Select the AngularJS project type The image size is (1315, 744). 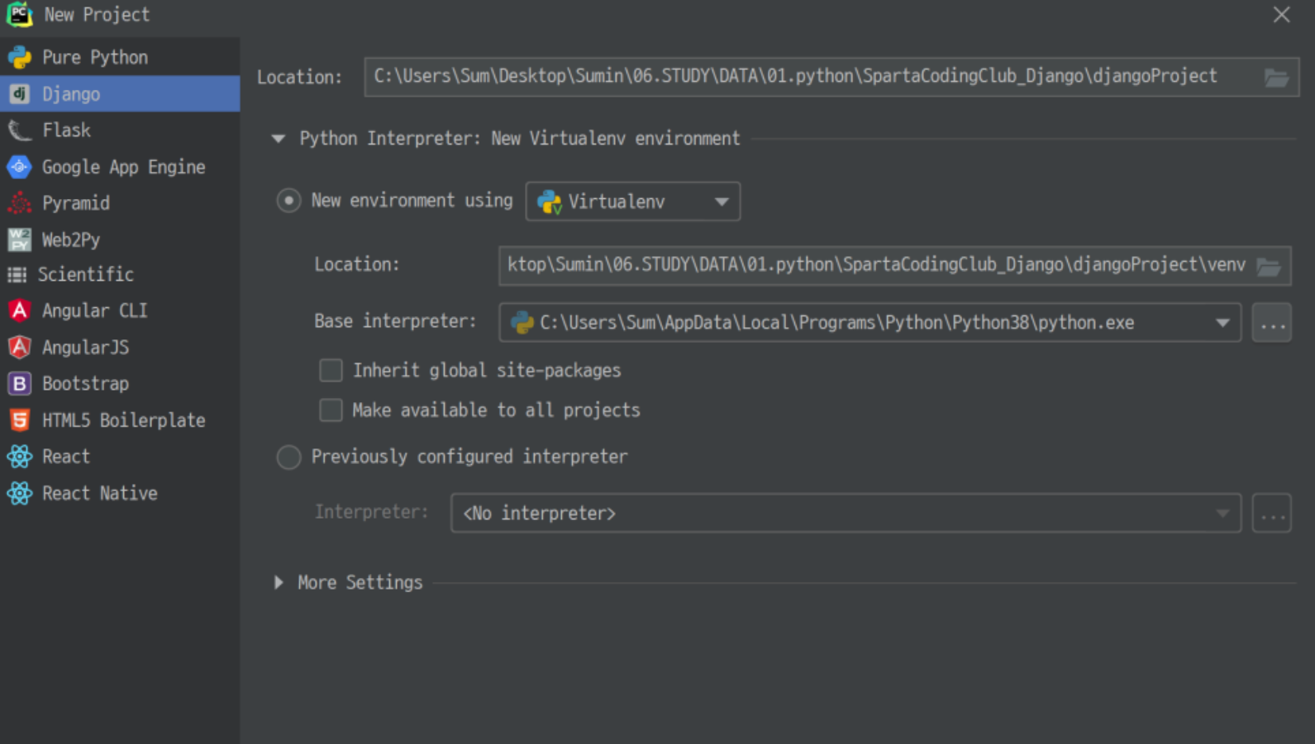click(x=120, y=347)
